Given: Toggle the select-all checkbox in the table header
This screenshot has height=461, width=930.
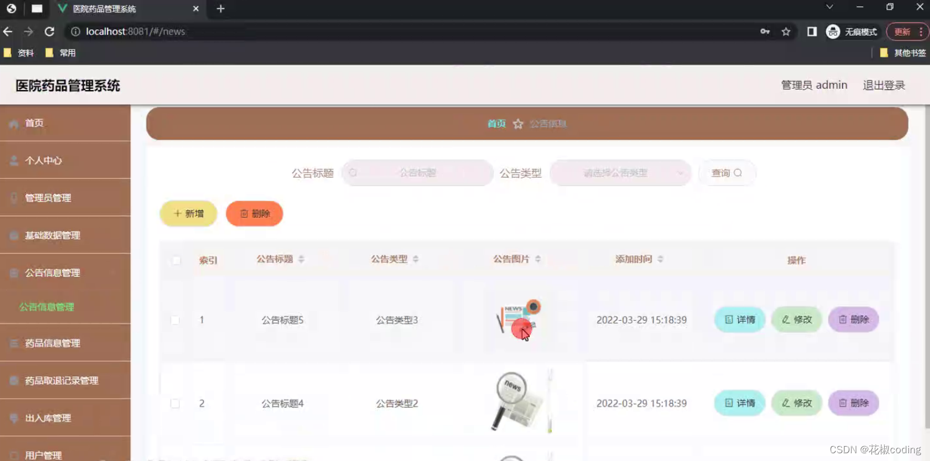Looking at the screenshot, I should tap(175, 260).
